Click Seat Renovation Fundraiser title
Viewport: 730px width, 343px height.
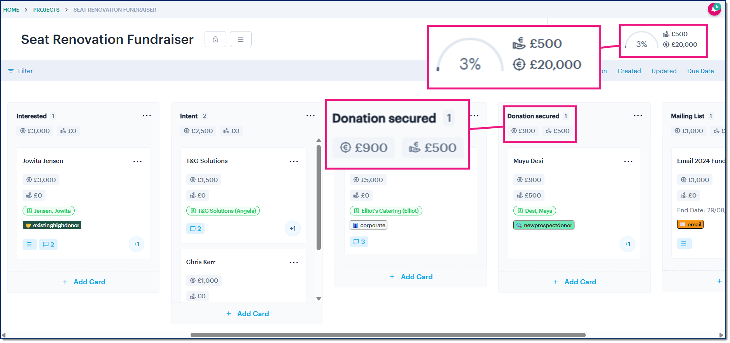pyautogui.click(x=107, y=39)
